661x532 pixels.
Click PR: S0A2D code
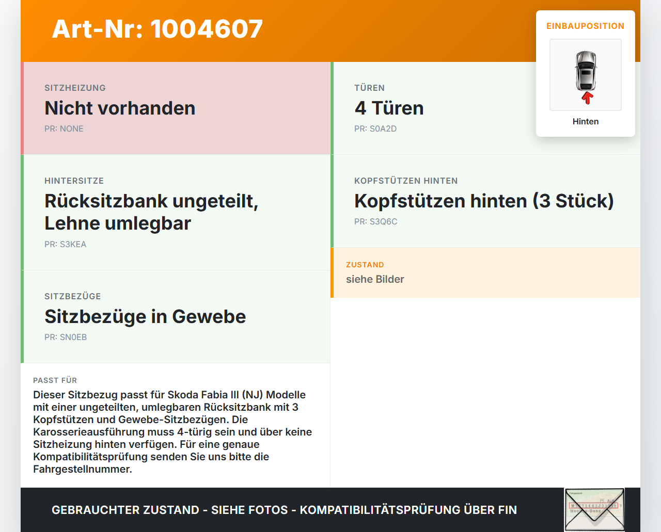point(375,128)
